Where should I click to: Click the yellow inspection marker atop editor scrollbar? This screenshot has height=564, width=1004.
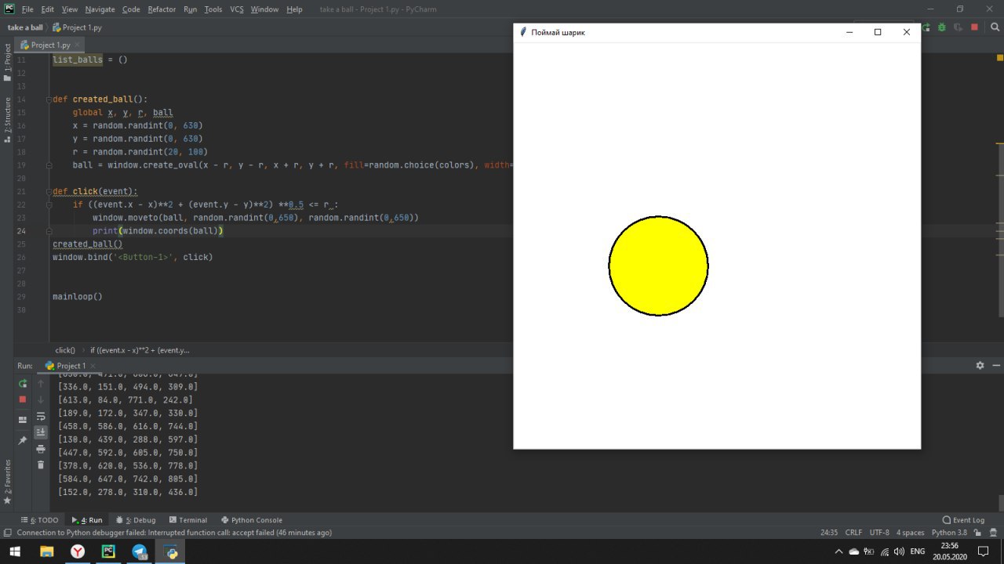(x=1000, y=57)
